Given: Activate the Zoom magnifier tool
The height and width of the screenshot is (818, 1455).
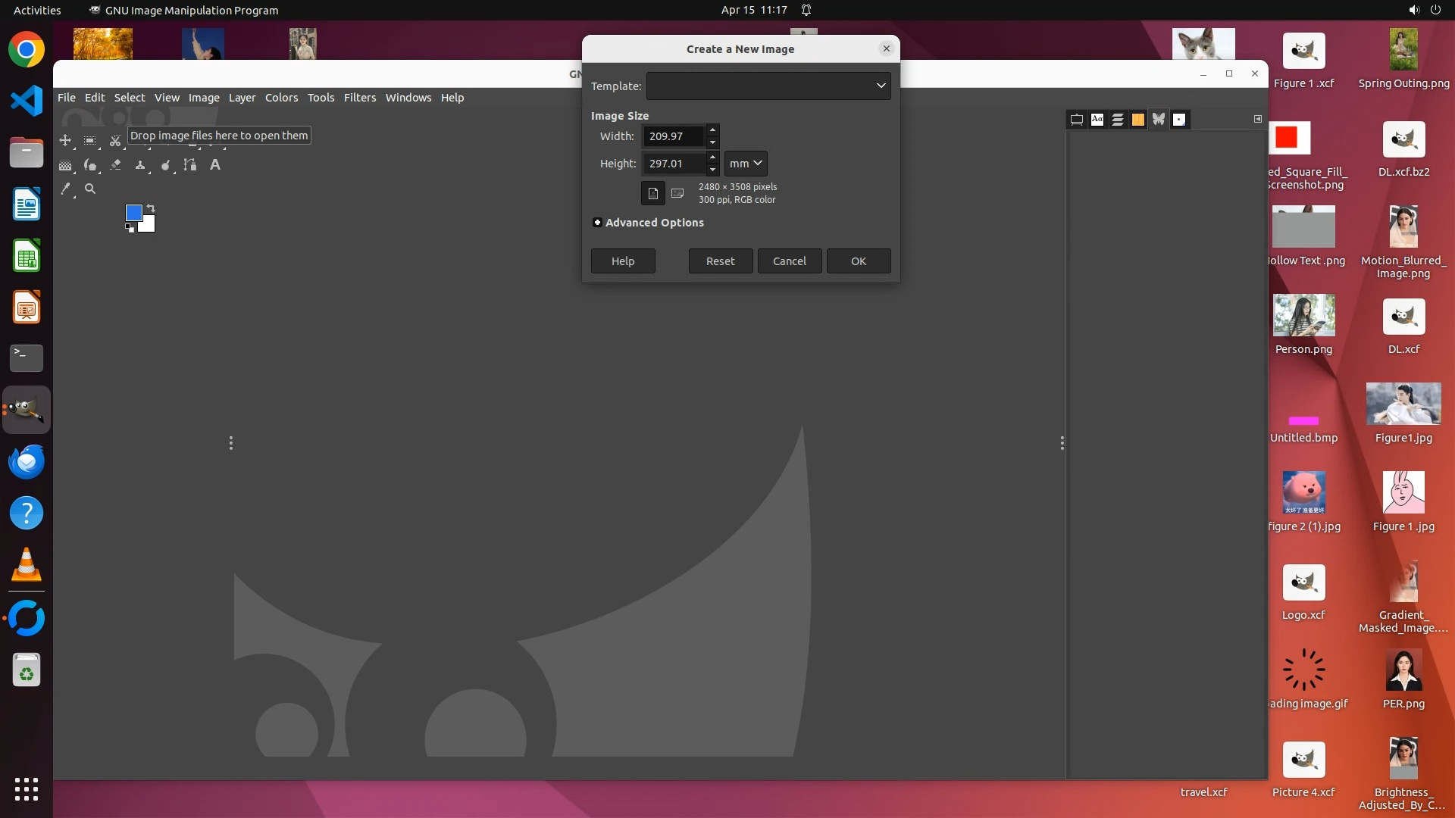Looking at the screenshot, I should tap(90, 189).
